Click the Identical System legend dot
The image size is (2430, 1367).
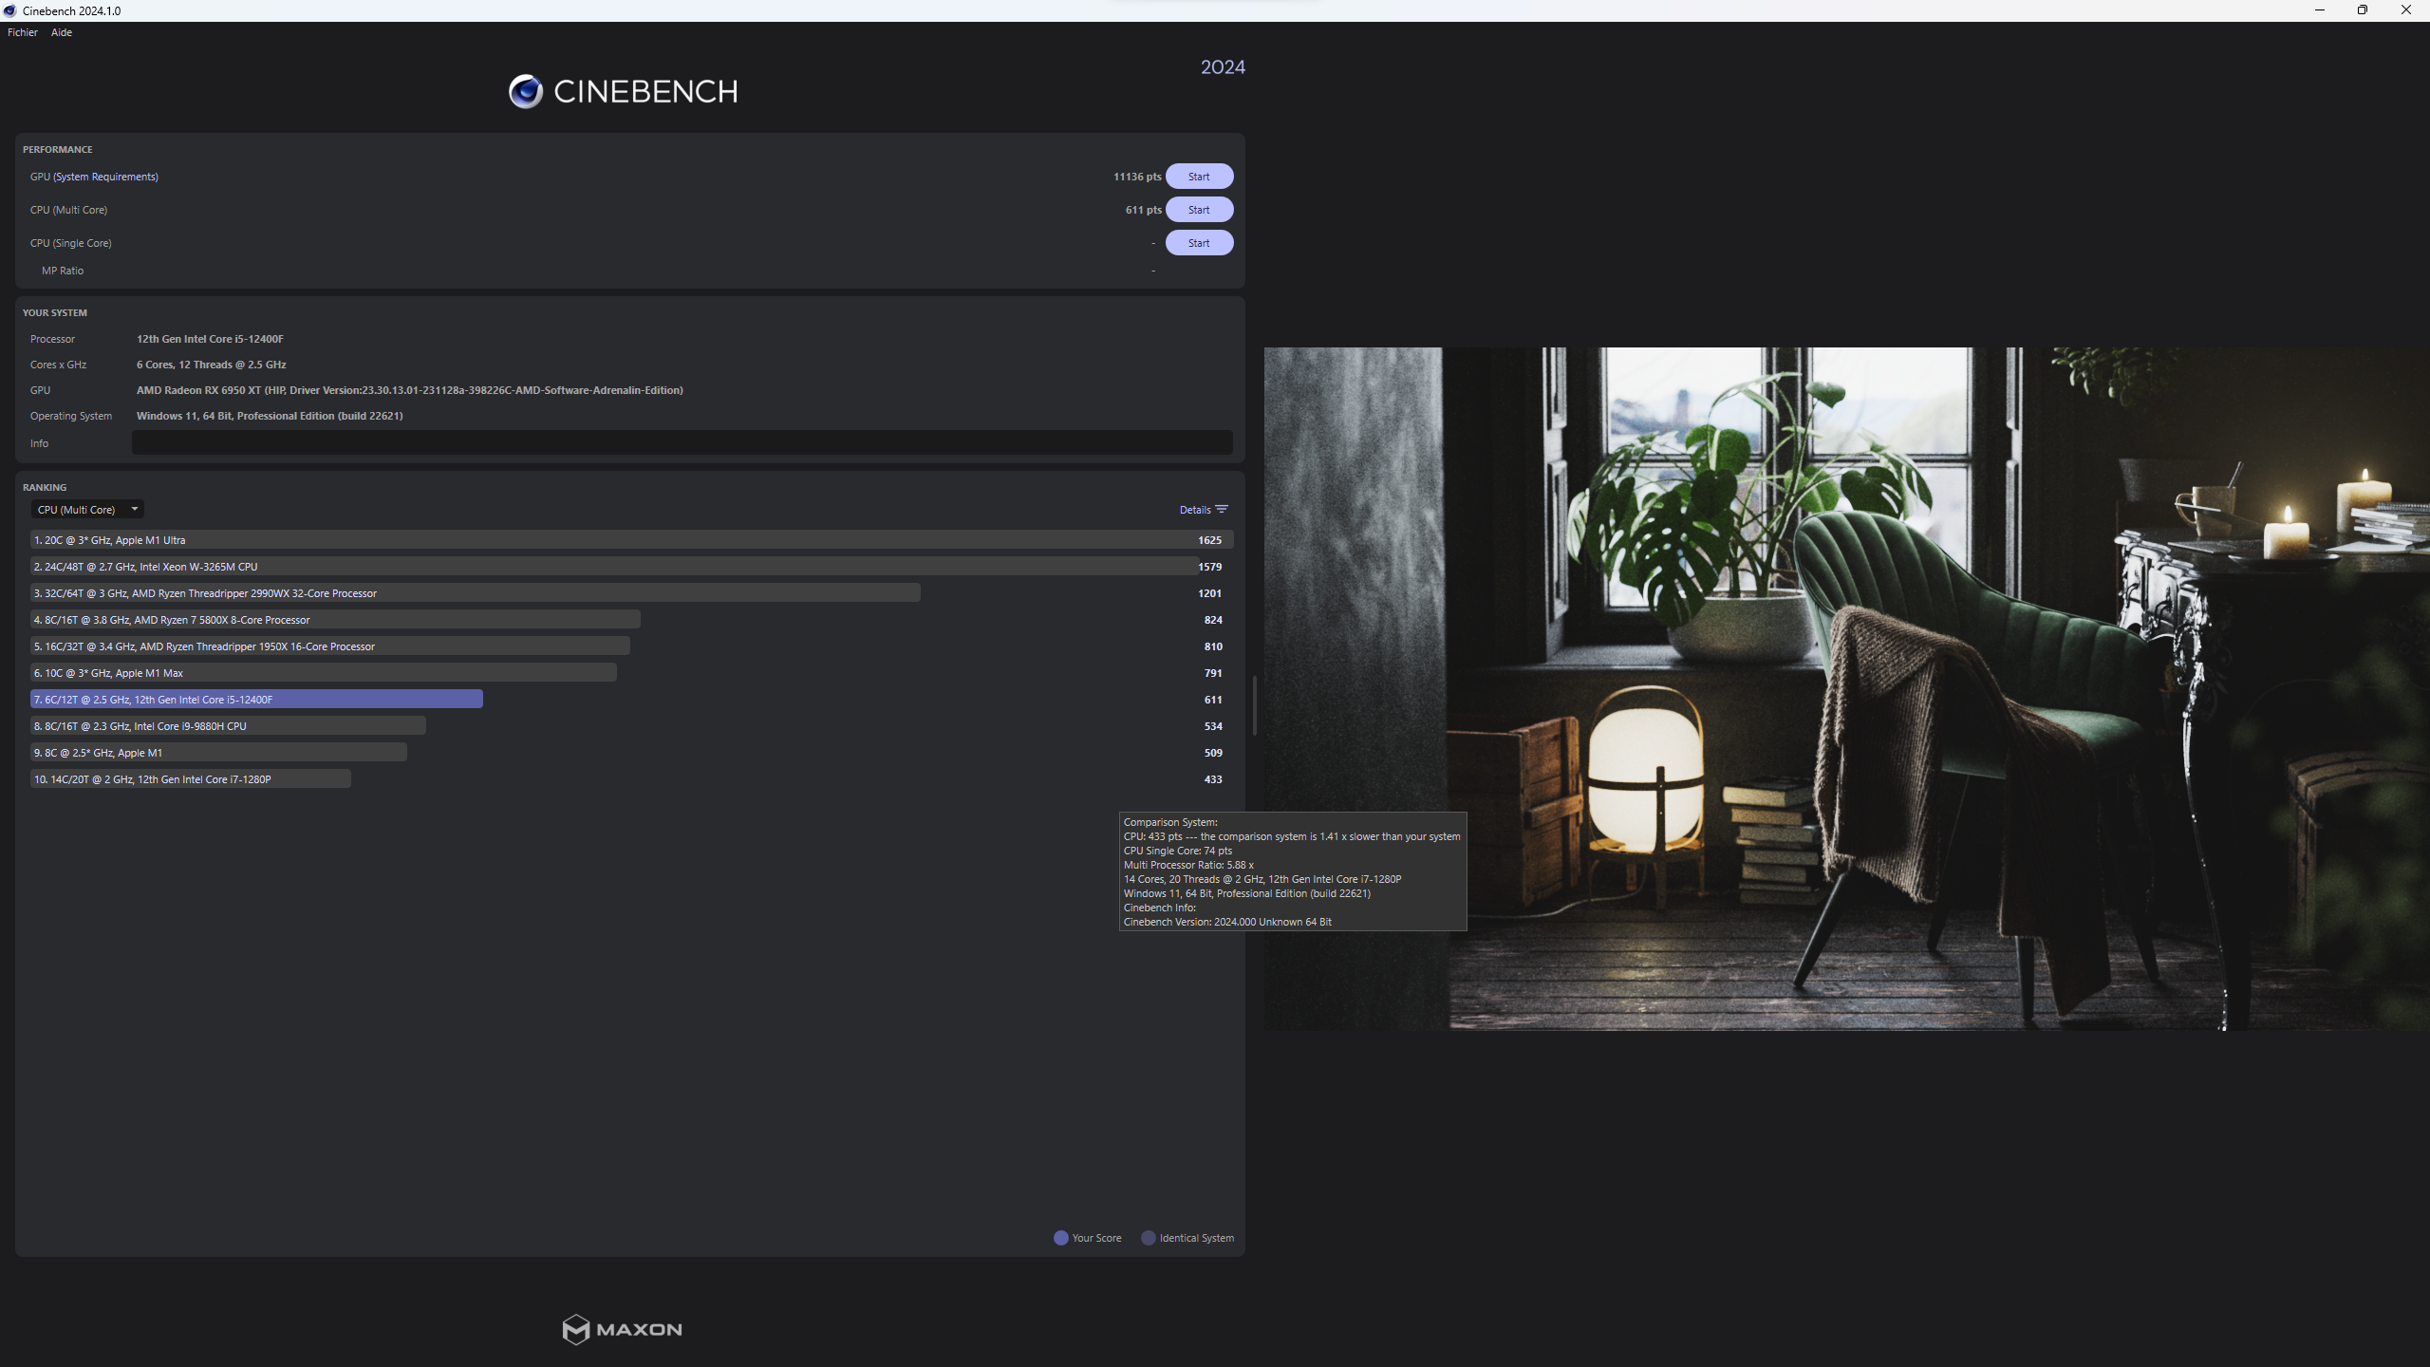(1149, 1238)
